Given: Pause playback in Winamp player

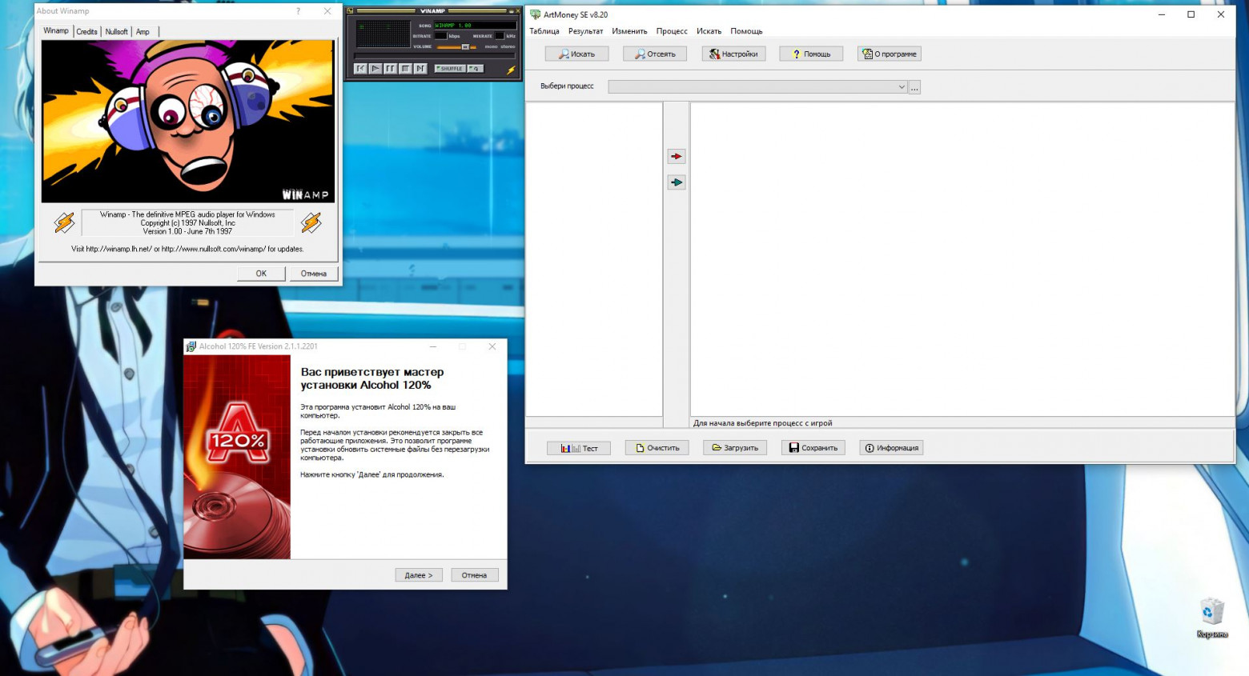Looking at the screenshot, I should tap(391, 69).
